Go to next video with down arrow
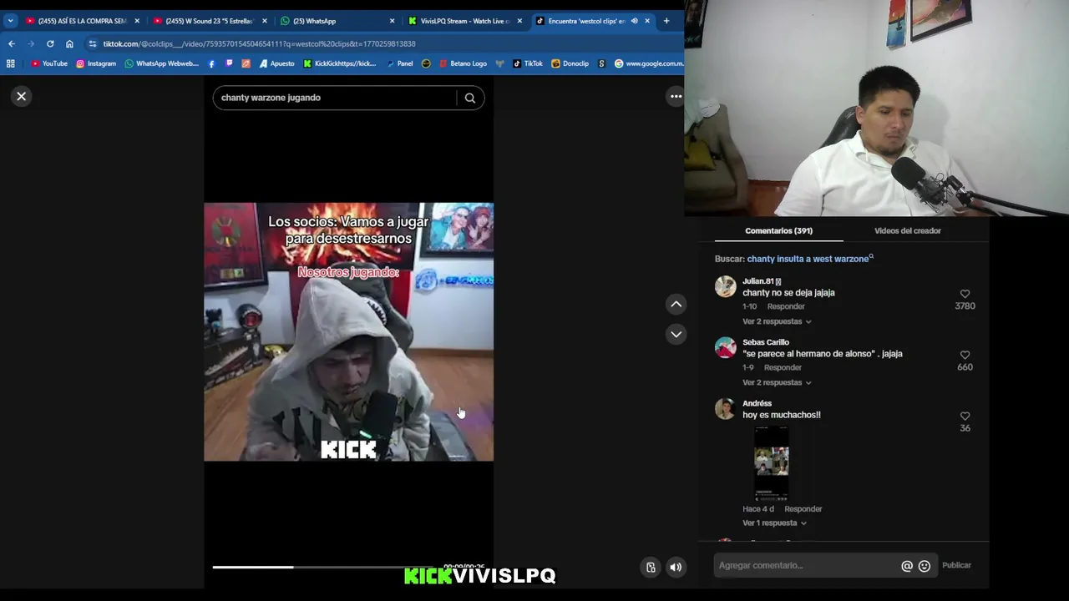This screenshot has width=1069, height=601. 676,335
